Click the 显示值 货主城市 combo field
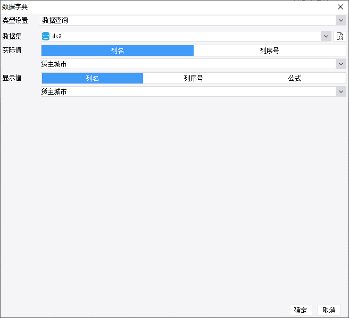The image size is (349, 318). click(186, 91)
